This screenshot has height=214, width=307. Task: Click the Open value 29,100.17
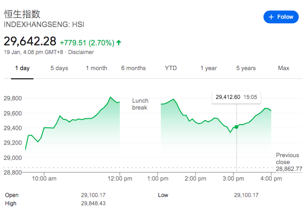point(93,195)
